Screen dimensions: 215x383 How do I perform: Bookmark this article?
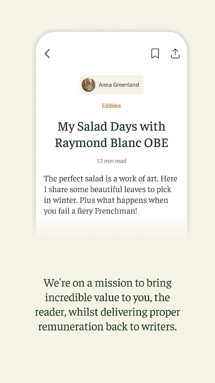pos(155,54)
